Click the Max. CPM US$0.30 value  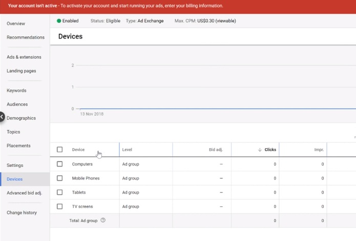217,21
